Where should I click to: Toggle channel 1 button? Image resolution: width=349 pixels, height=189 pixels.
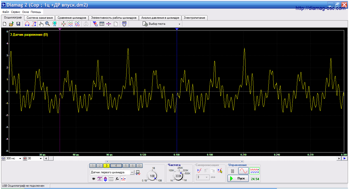(93, 166)
